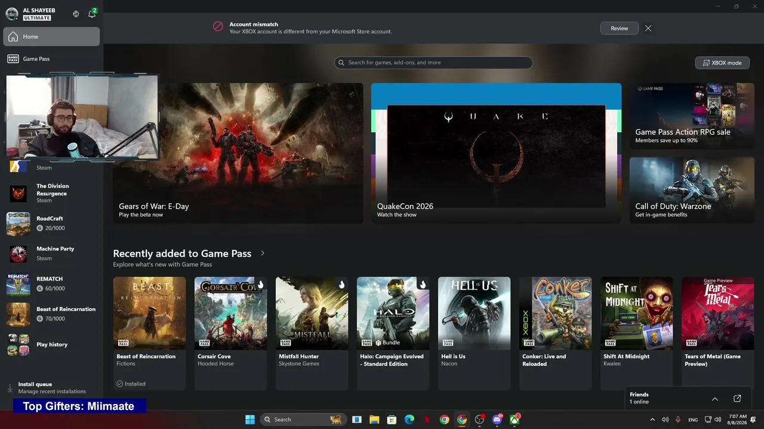The width and height of the screenshot is (764, 429).
Task: Click the Xbox app taskbar icon
Action: click(x=515, y=419)
